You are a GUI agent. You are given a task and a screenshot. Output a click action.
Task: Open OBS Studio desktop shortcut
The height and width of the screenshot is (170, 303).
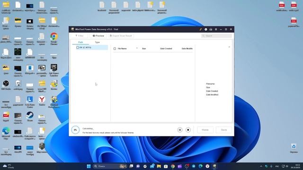[6, 85]
